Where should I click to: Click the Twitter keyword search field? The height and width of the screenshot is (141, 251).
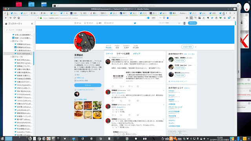click(169, 23)
